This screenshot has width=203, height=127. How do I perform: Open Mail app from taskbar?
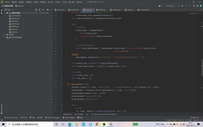pos(84,124)
